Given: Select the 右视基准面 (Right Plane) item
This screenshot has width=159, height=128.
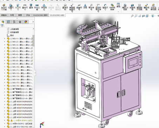Looking at the screenshot, I should [x=13, y=32].
